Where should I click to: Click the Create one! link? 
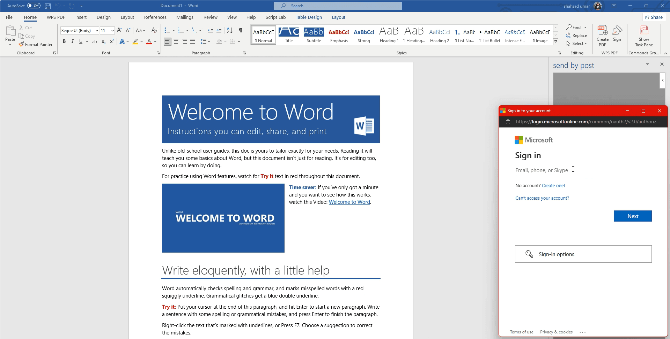(553, 186)
